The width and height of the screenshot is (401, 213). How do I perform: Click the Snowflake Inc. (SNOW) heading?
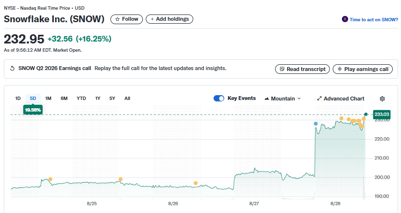click(x=54, y=19)
